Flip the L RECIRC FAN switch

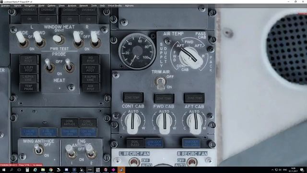(134, 162)
